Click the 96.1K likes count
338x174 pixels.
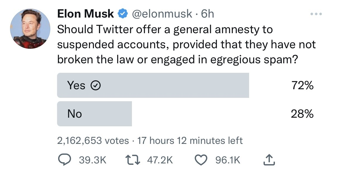228,160
